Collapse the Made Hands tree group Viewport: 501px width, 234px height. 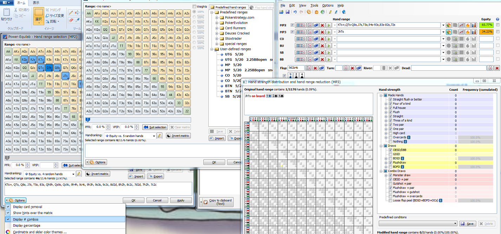coord(382,95)
